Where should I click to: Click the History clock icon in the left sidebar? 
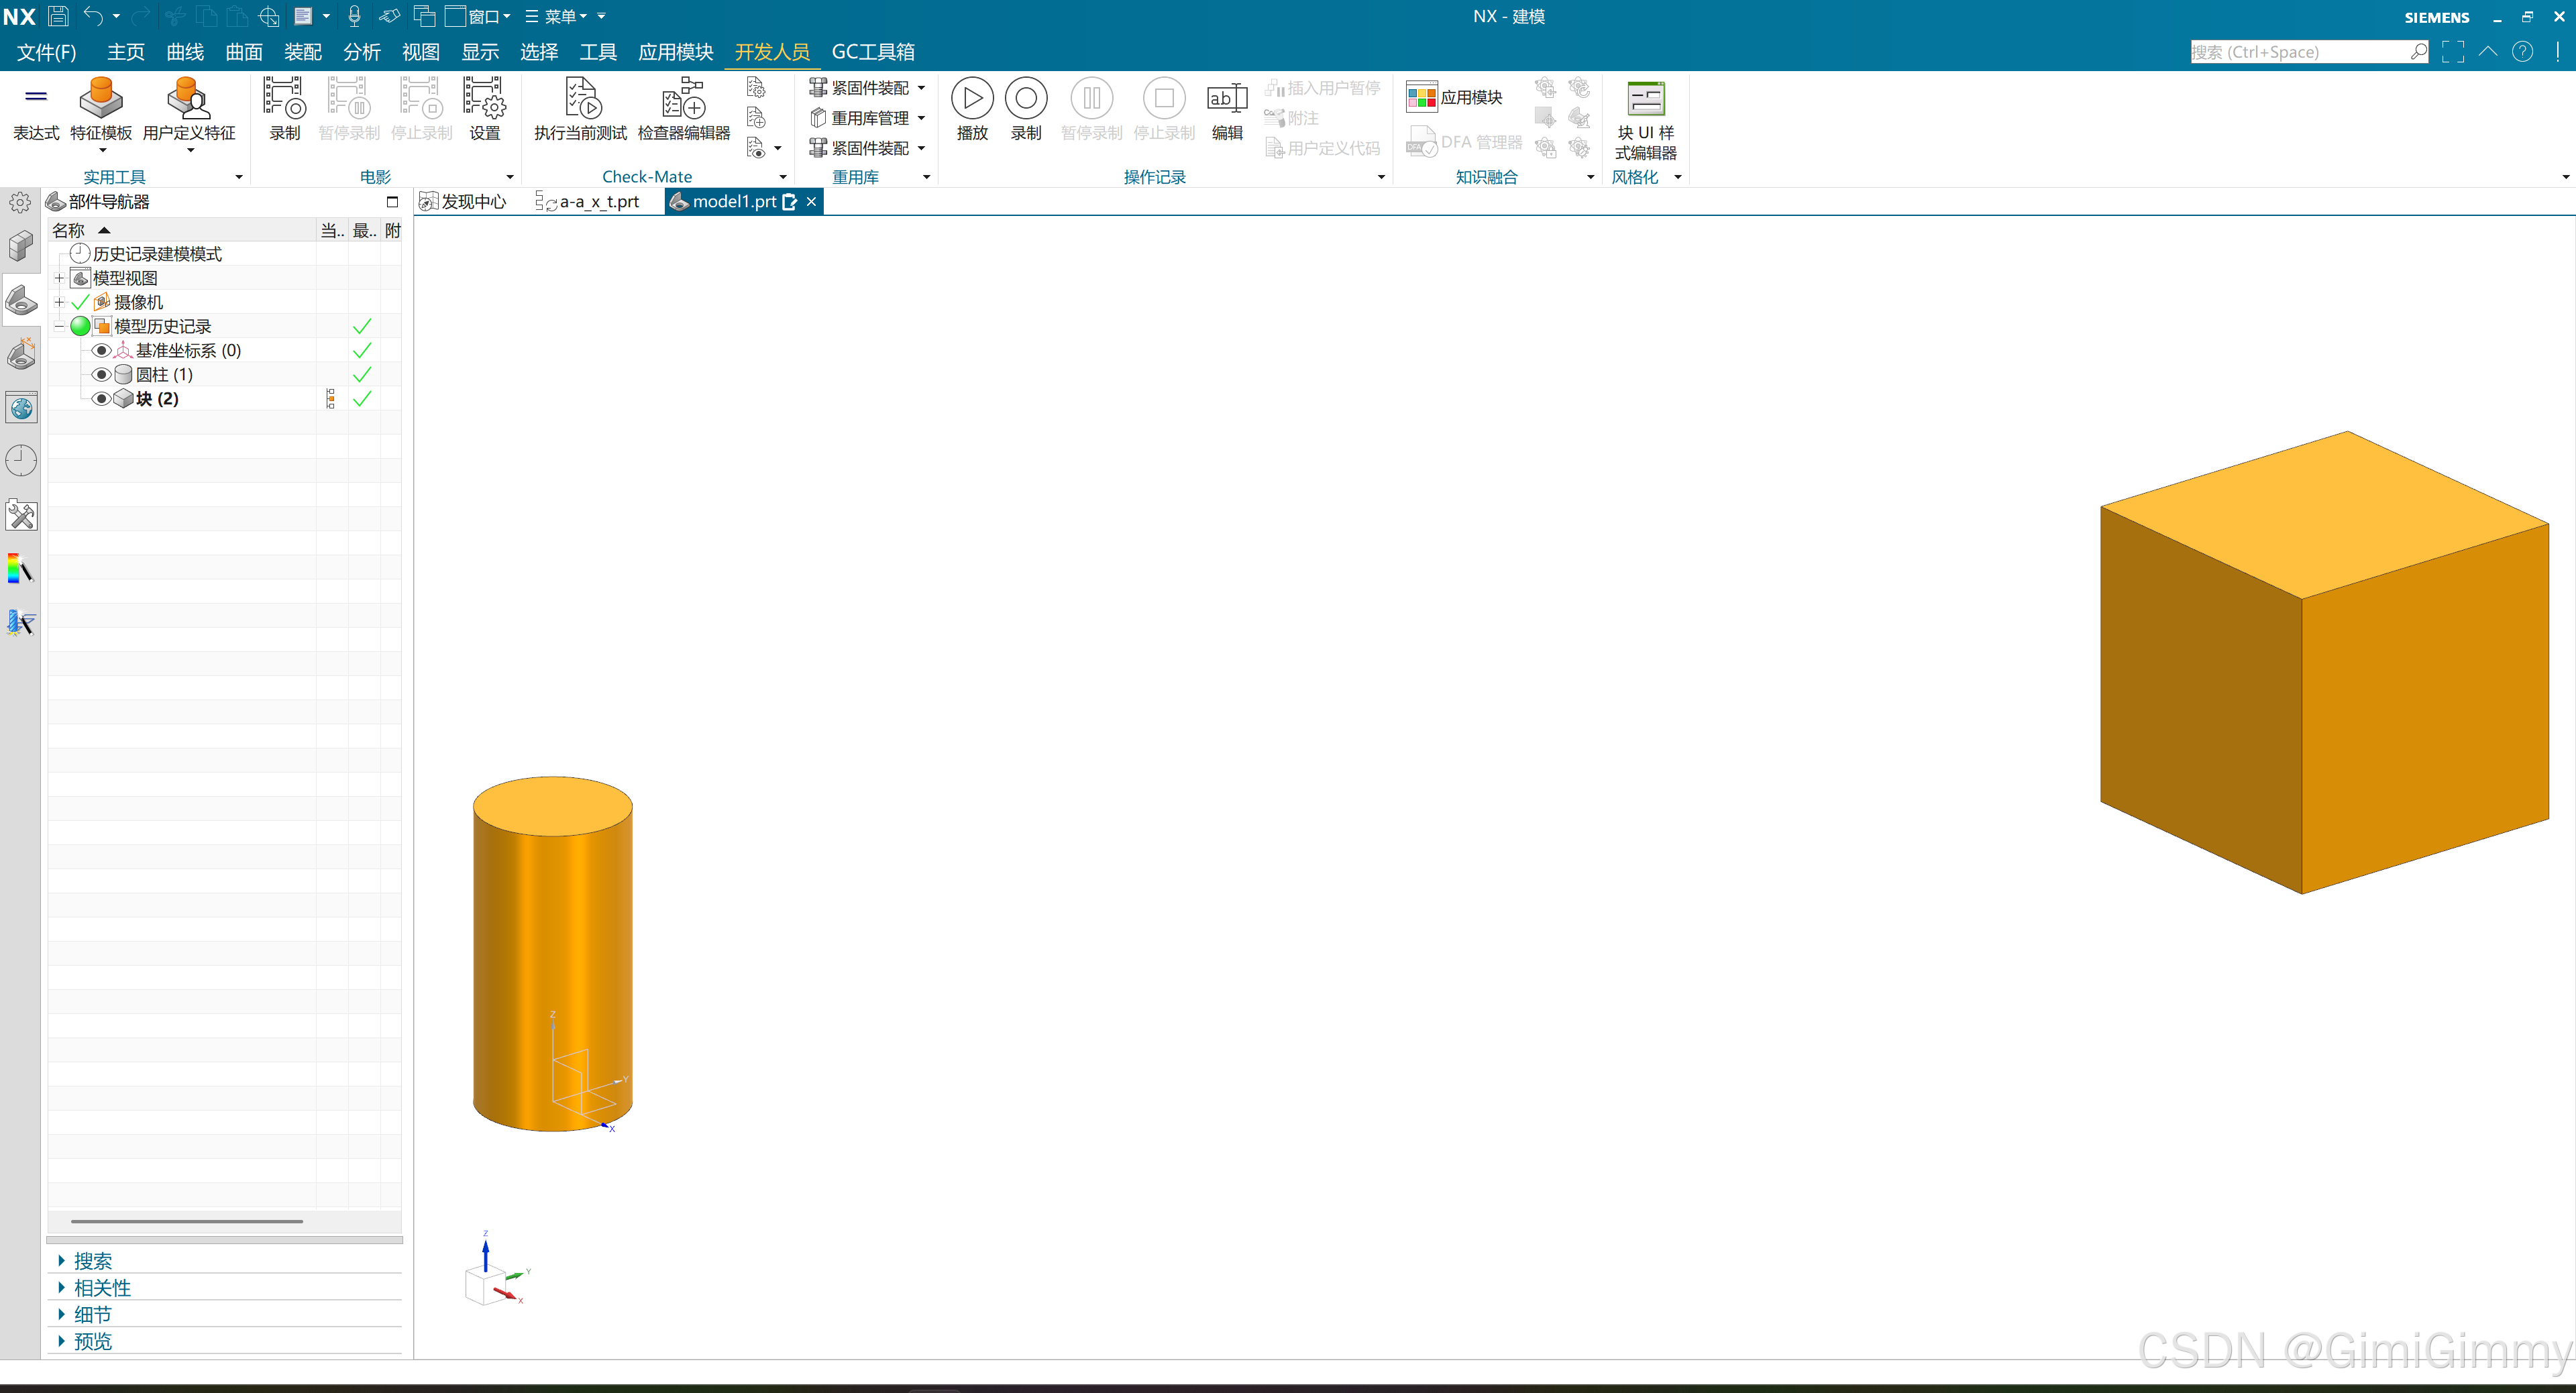(x=21, y=461)
